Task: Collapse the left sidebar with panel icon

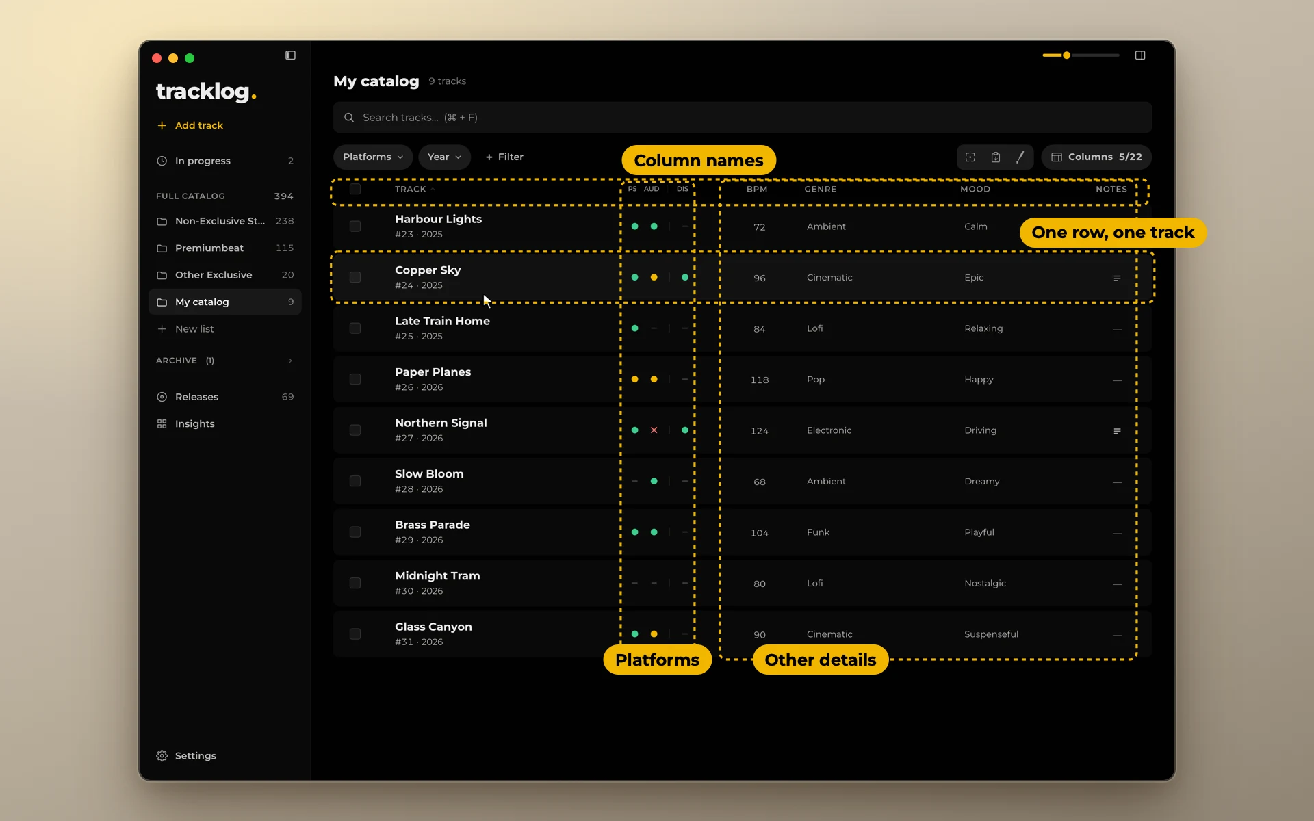Action: point(290,55)
